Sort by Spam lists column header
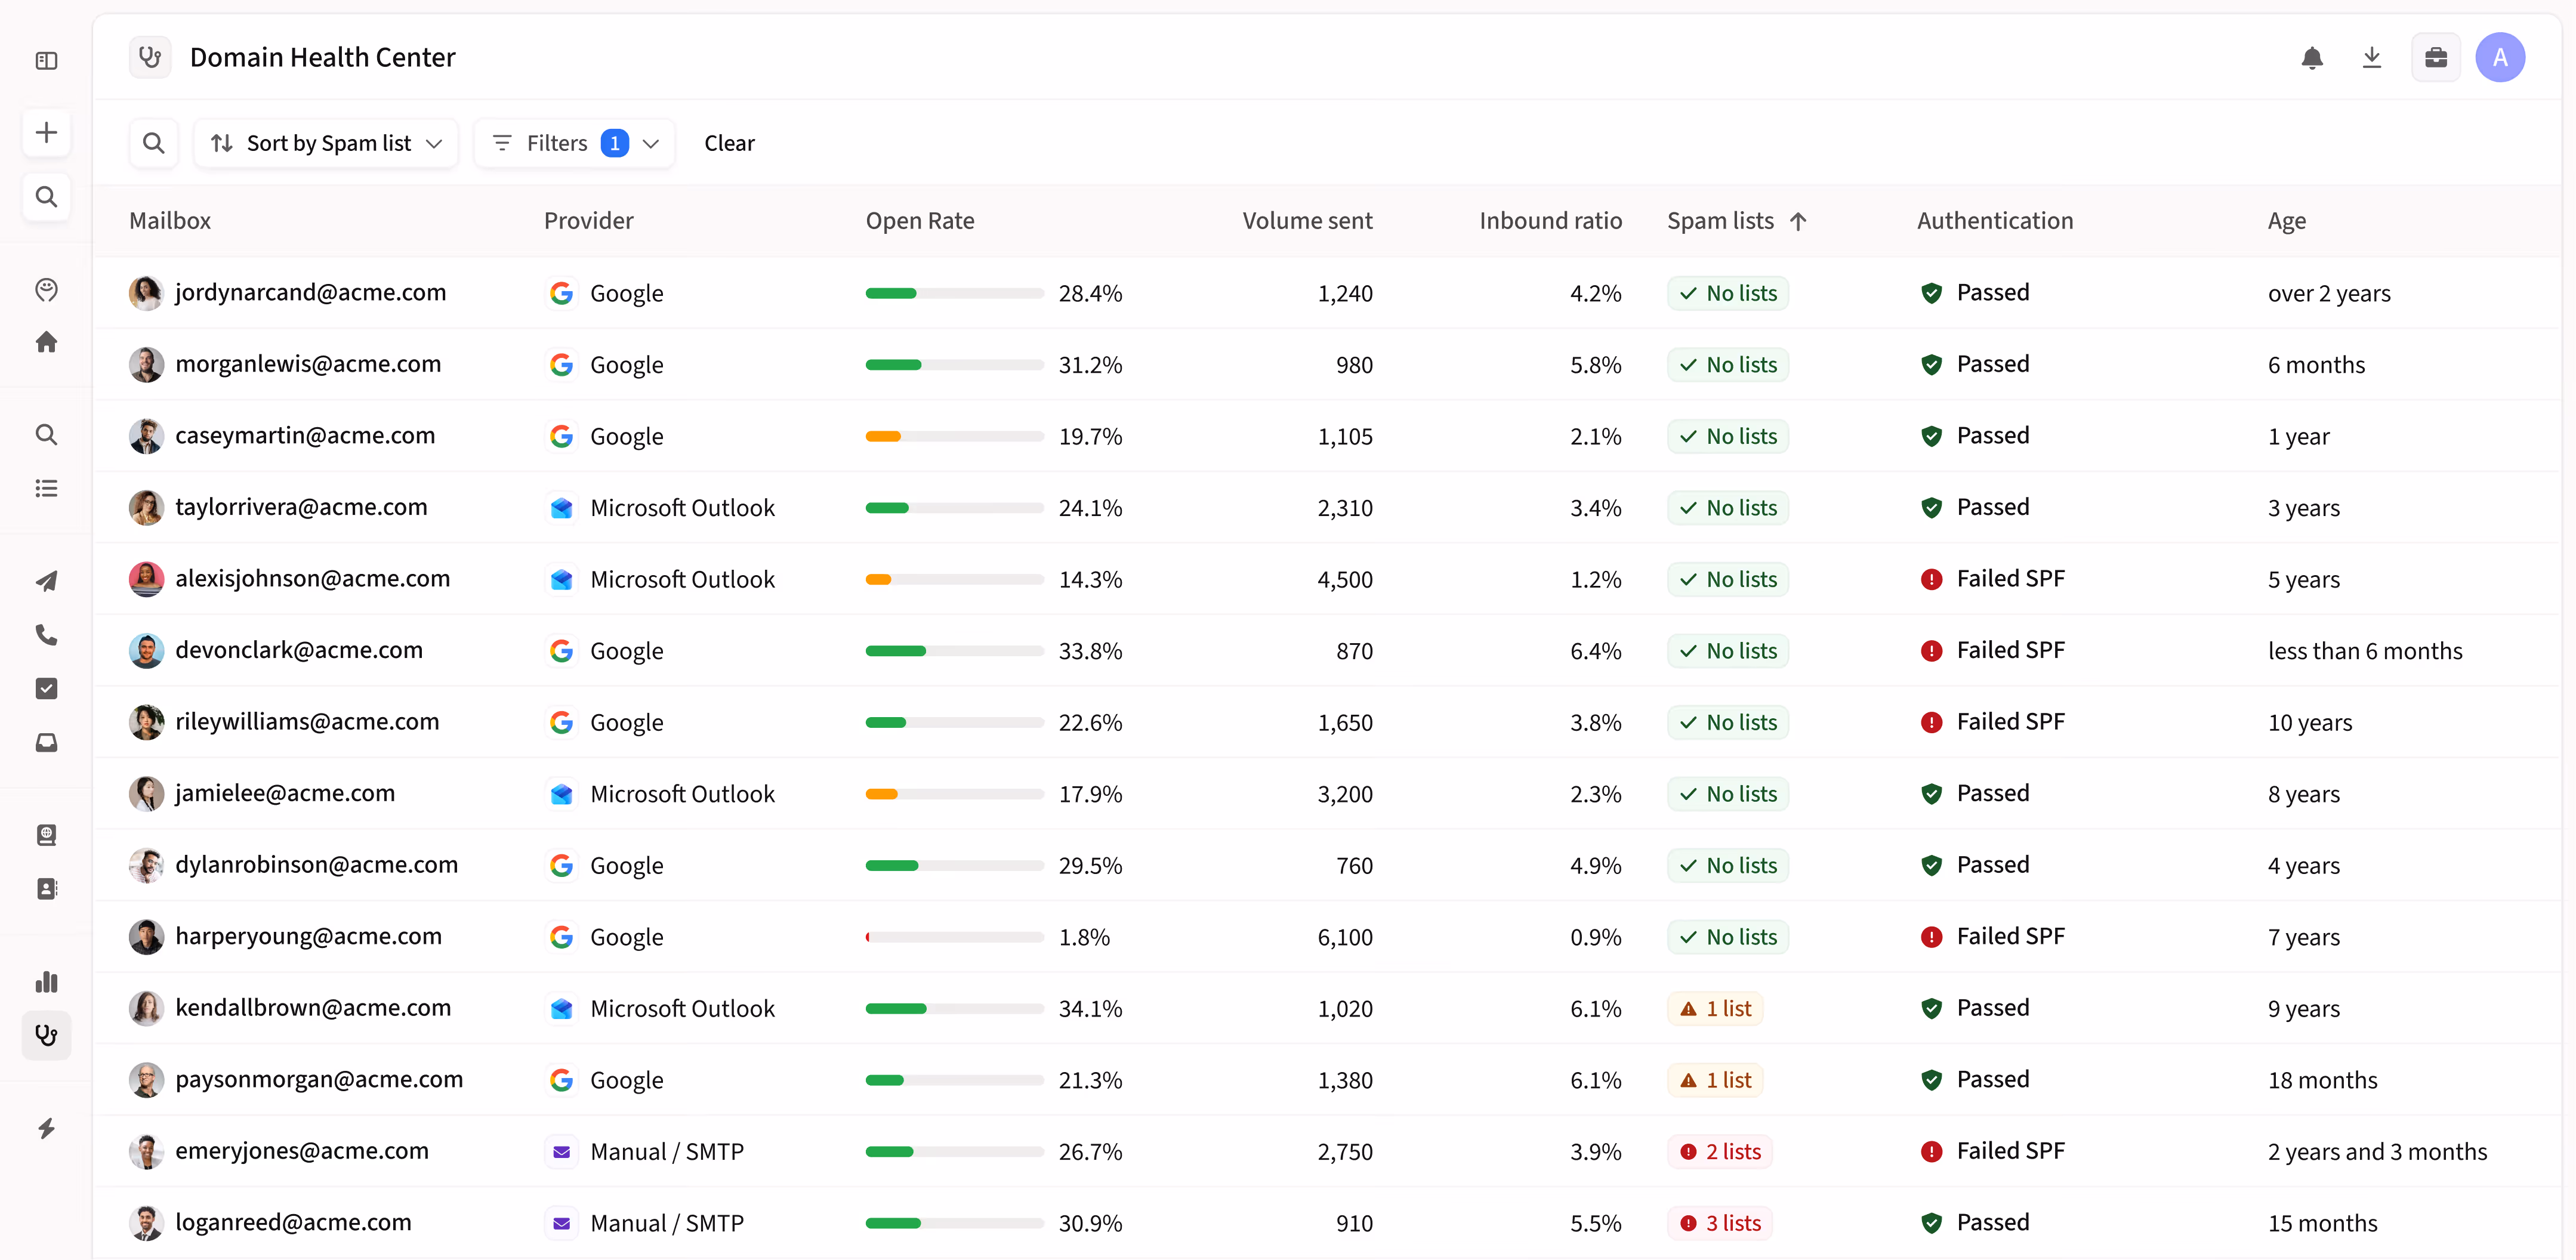2576x1260 pixels. click(1737, 221)
